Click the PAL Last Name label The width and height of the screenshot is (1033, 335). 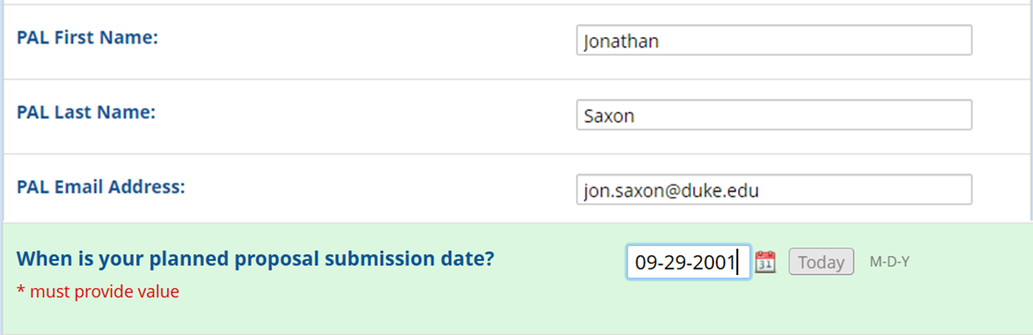86,112
